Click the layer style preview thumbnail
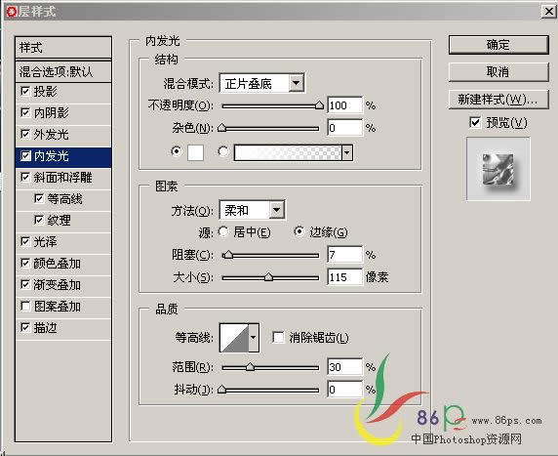 point(498,169)
